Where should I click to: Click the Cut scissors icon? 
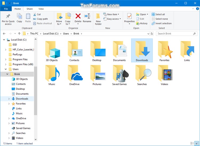(x=35, y=14)
